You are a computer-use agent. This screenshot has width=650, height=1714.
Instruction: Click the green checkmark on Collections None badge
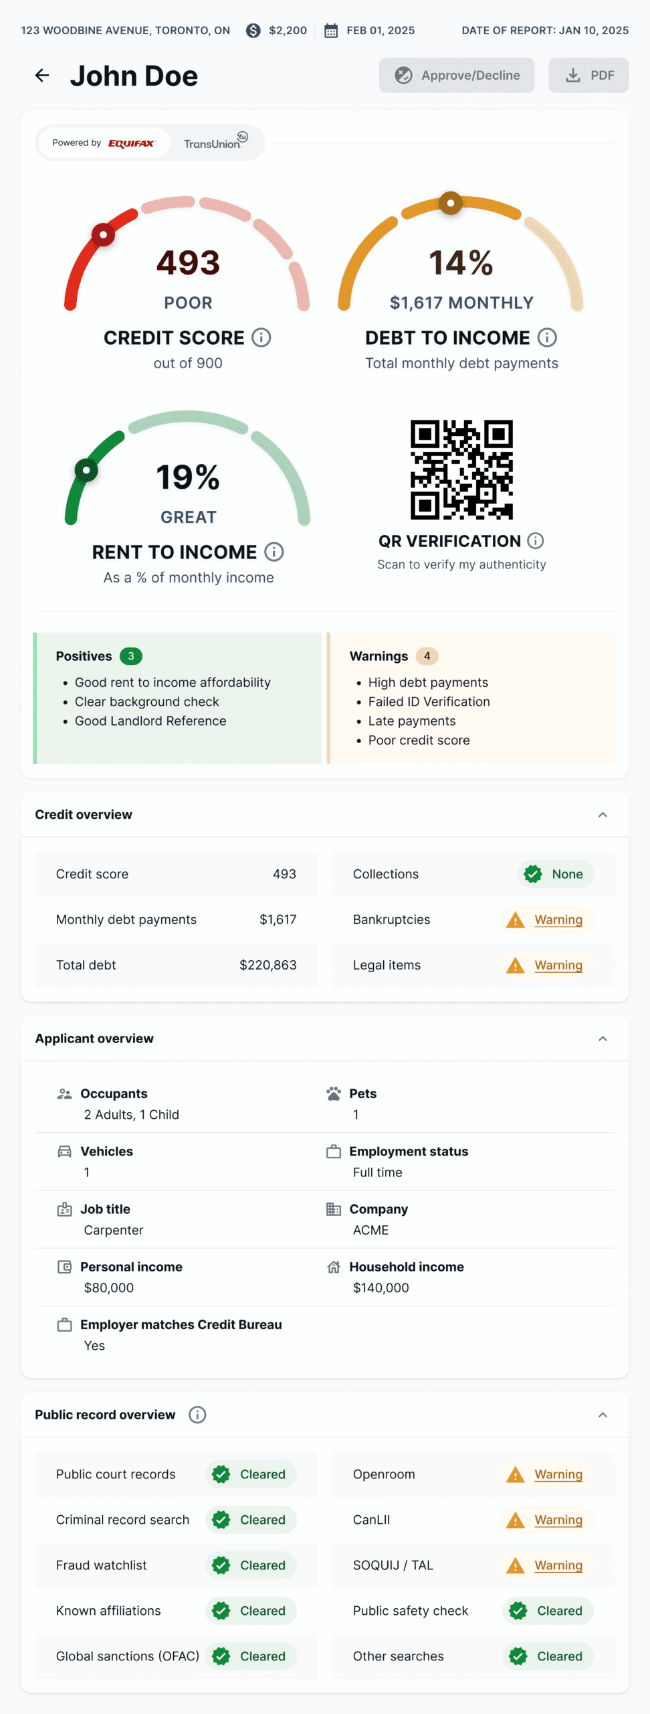click(x=532, y=874)
